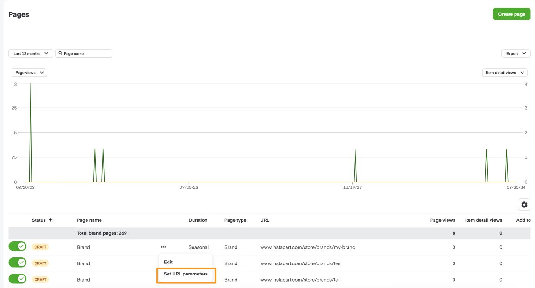
Task: Click the sort arrow beside Status header
Action: (x=51, y=220)
